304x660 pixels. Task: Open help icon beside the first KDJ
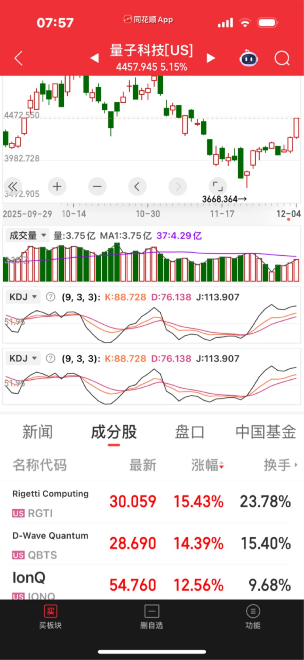coord(51,297)
